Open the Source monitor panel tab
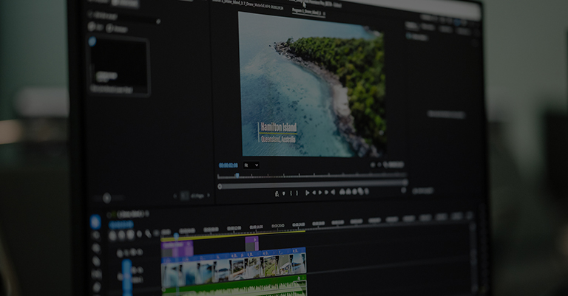Viewport: 568px width, 296px height. point(248,4)
